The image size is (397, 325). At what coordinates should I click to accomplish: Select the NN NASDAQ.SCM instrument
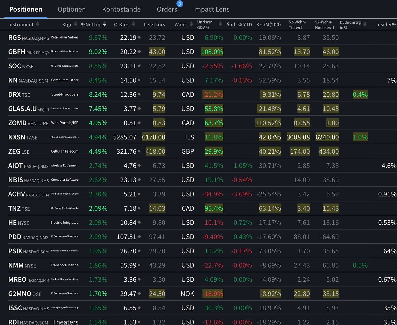click(x=28, y=80)
